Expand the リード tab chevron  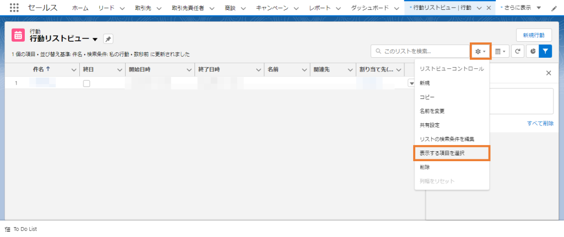pos(122,8)
